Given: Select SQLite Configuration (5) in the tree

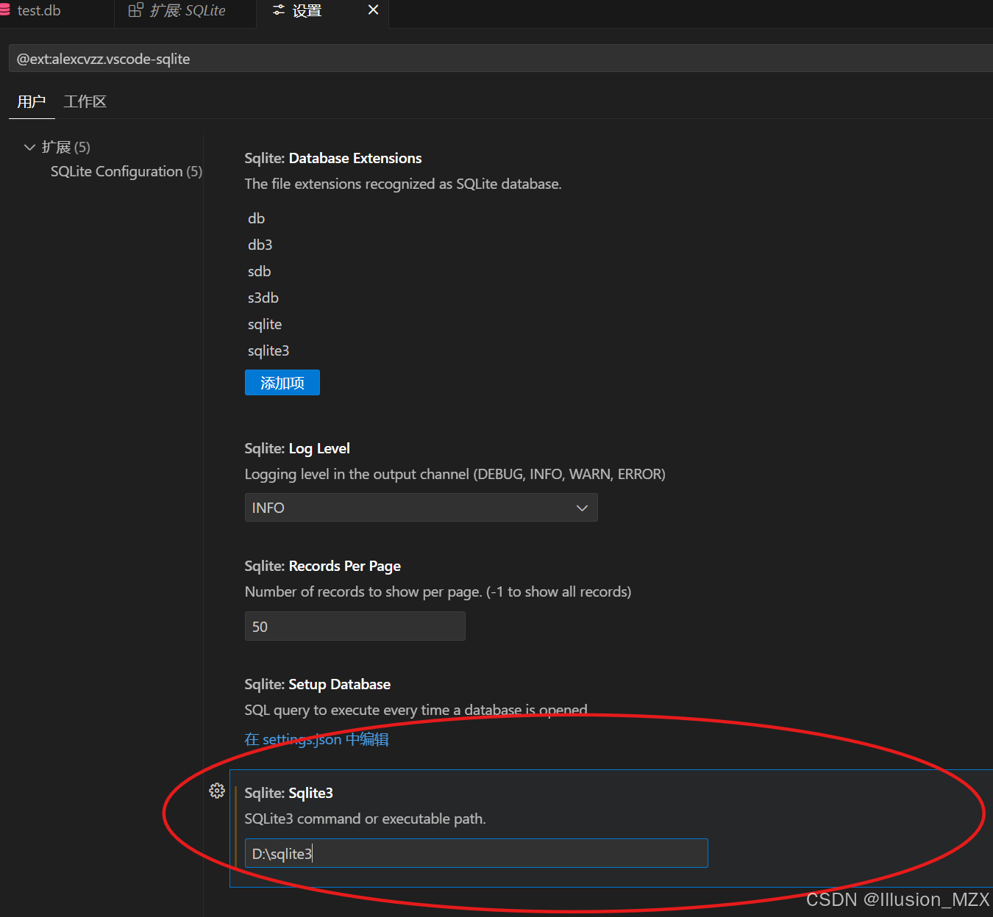Looking at the screenshot, I should 127,171.
